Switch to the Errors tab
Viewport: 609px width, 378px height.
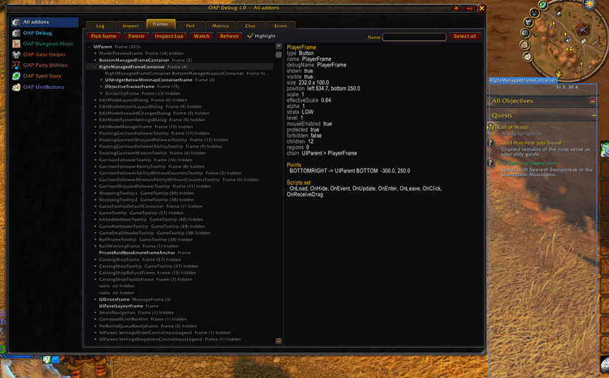coord(280,26)
